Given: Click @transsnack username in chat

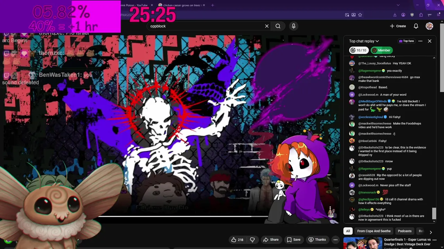Looking at the screenshot, I should [367, 192].
